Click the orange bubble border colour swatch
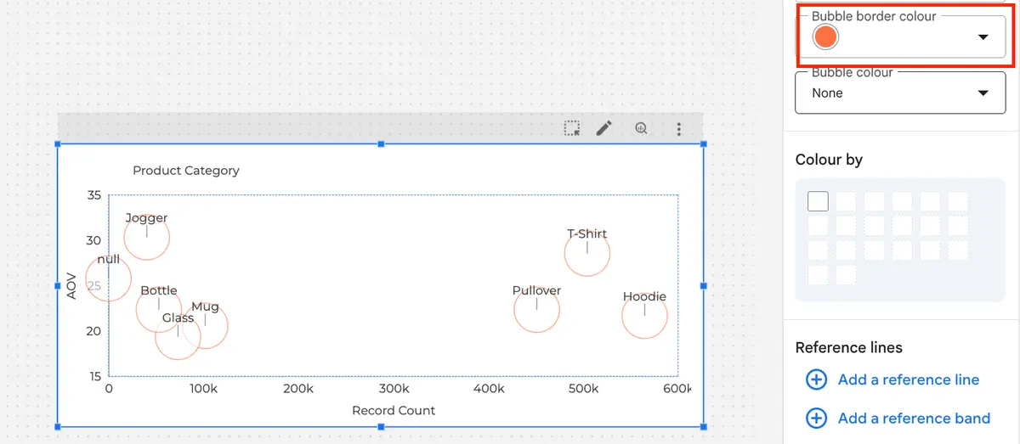This screenshot has width=1020, height=444. click(x=824, y=37)
